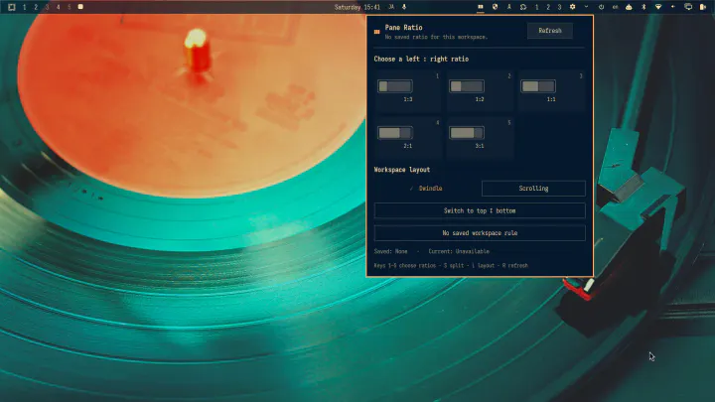The width and height of the screenshot is (715, 402).
Task: Click the small arrow icon left of the display icon
Action: pos(673,7)
